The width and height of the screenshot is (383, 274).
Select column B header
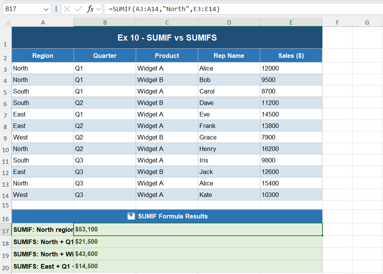105,23
